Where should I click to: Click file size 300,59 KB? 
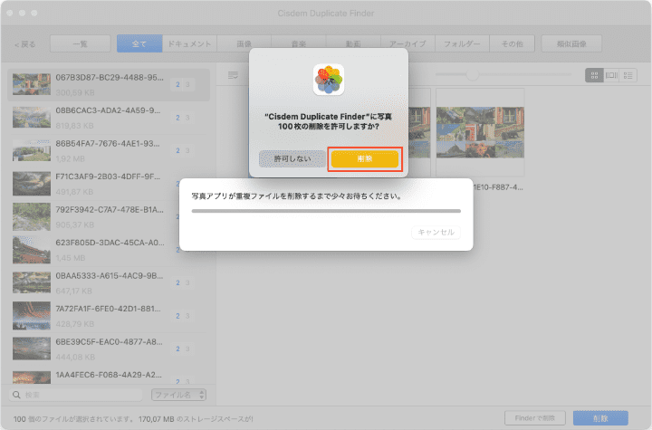click(x=75, y=92)
